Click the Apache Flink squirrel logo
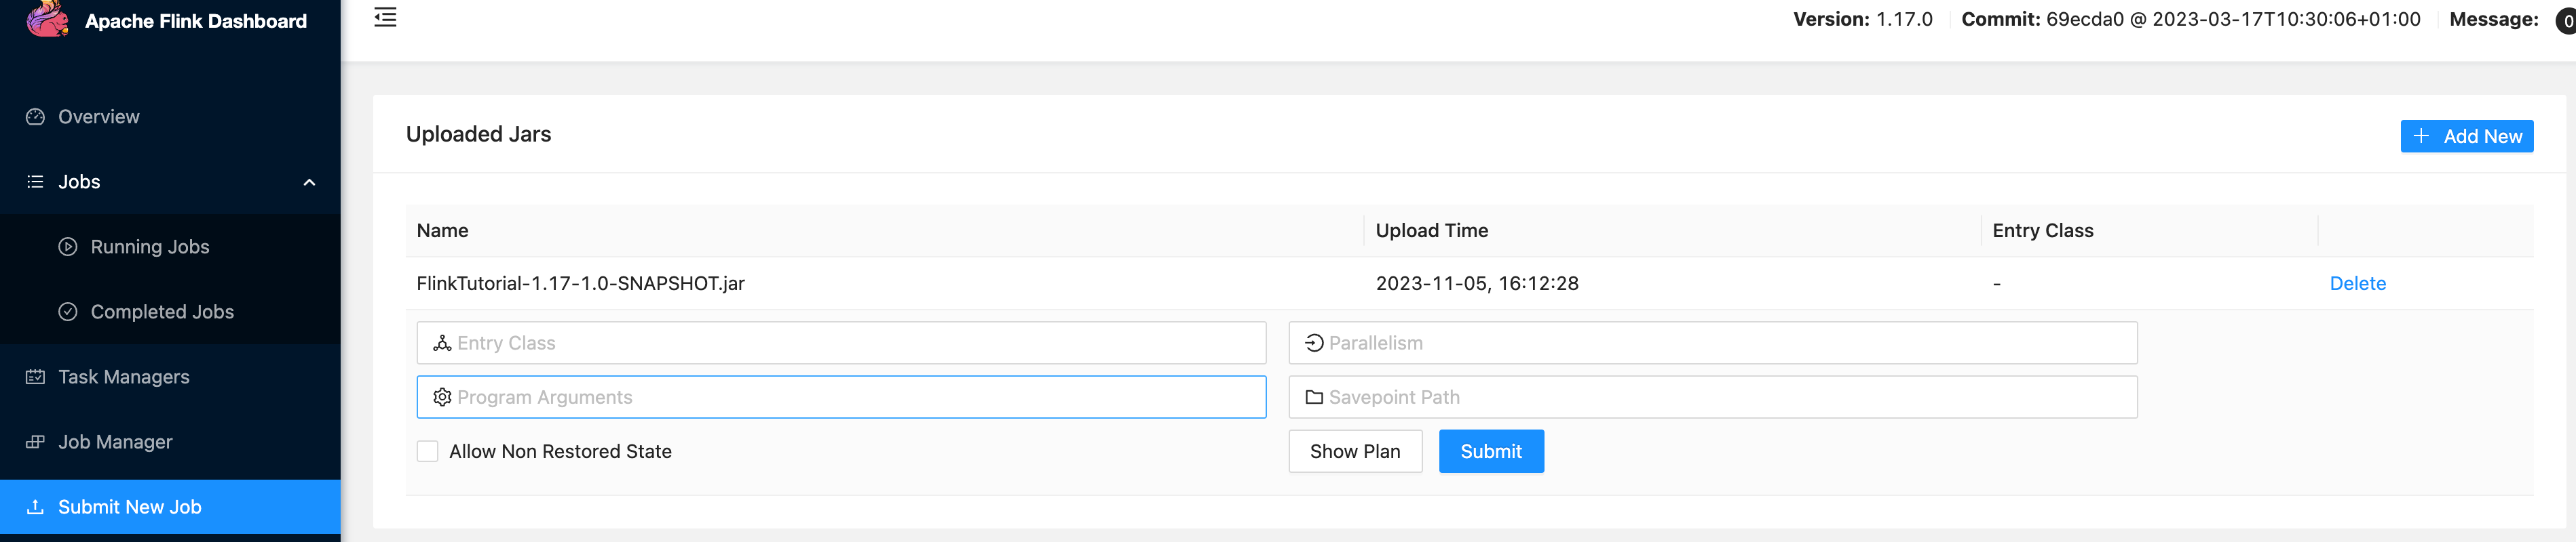This screenshot has width=2576, height=542. (x=46, y=19)
